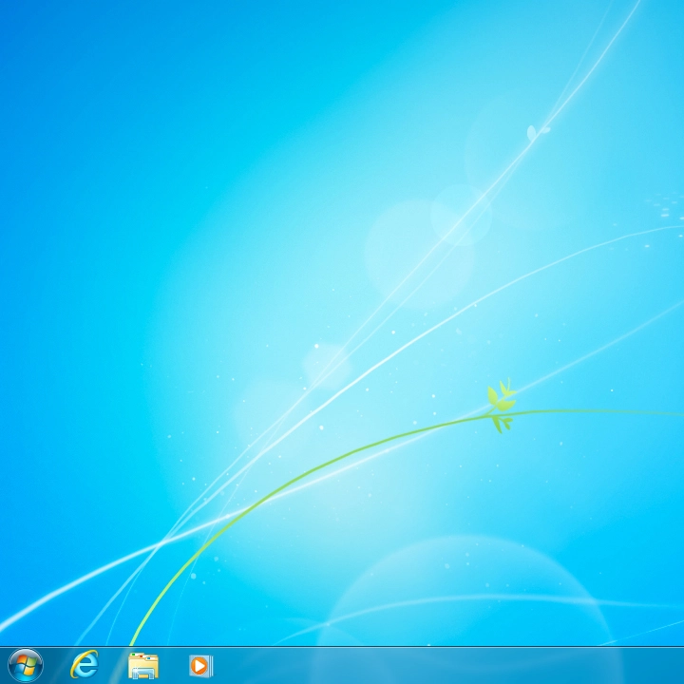Open Windows Explorer folder icon
This screenshot has width=684, height=684.
click(142, 665)
